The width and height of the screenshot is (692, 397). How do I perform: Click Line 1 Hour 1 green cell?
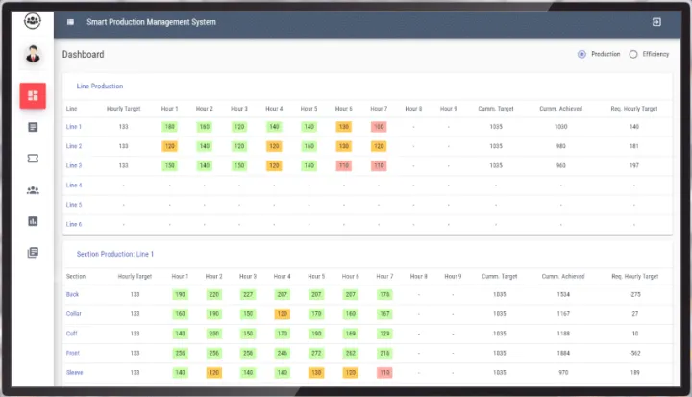(169, 127)
